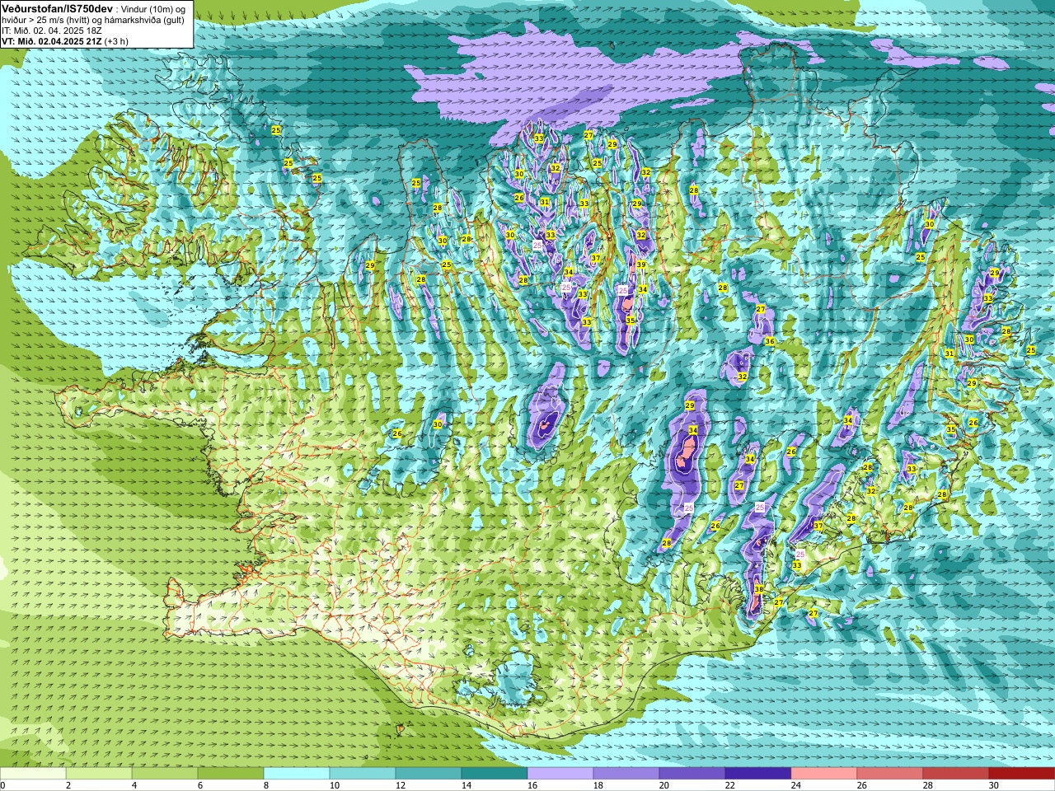Viewport: 1055px width, 791px height.
Task: Click the 12–14 m/s teal legend swatch
Action: [429, 774]
